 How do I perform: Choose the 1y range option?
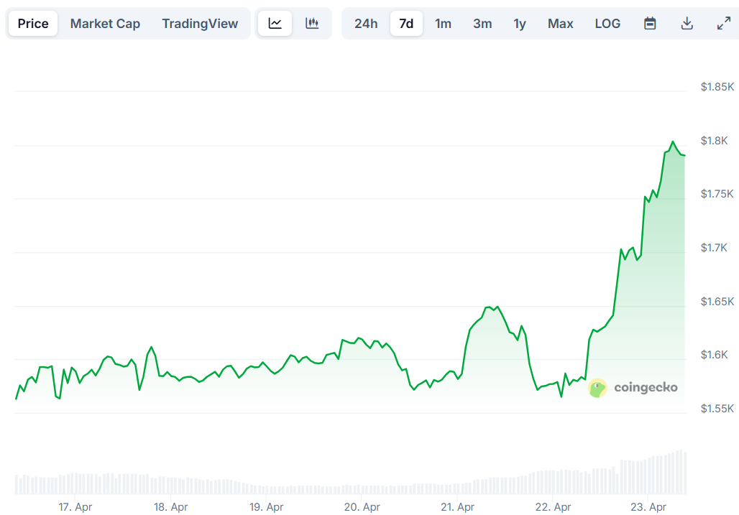(x=519, y=23)
